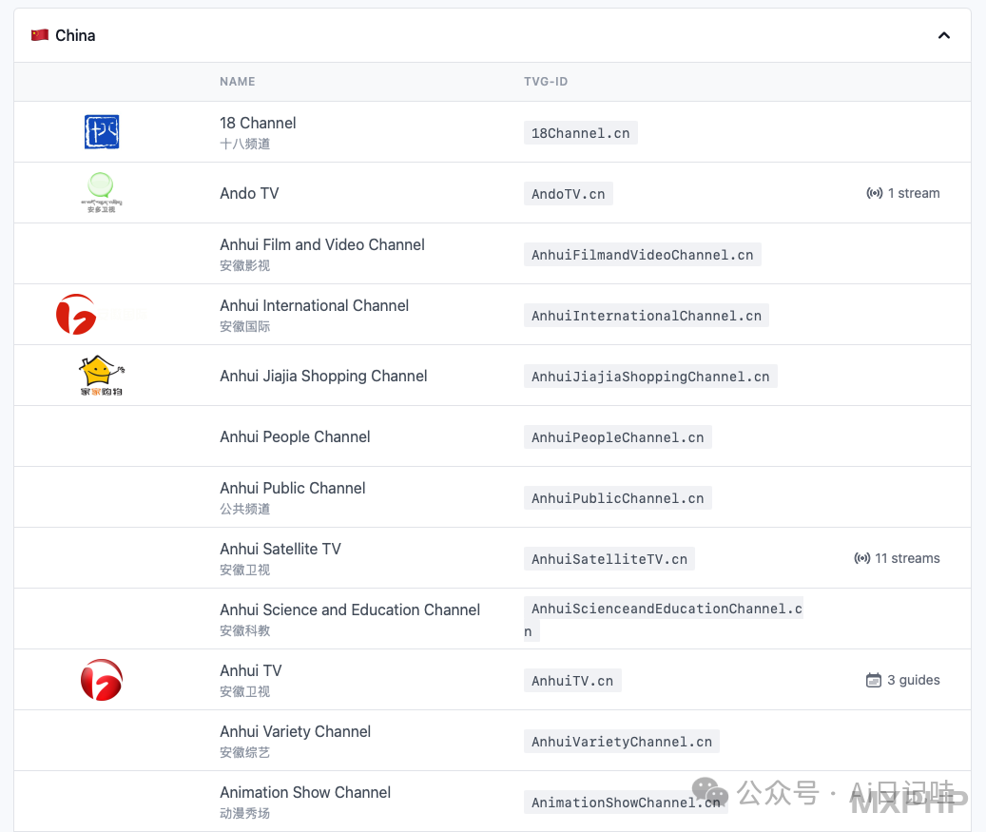The width and height of the screenshot is (986, 832).
Task: Click the Ando TV green logo
Action: [x=101, y=192]
